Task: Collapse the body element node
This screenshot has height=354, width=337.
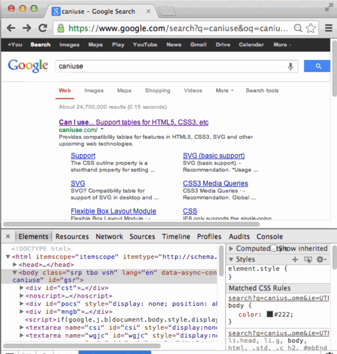Action: pyautogui.click(x=15, y=272)
